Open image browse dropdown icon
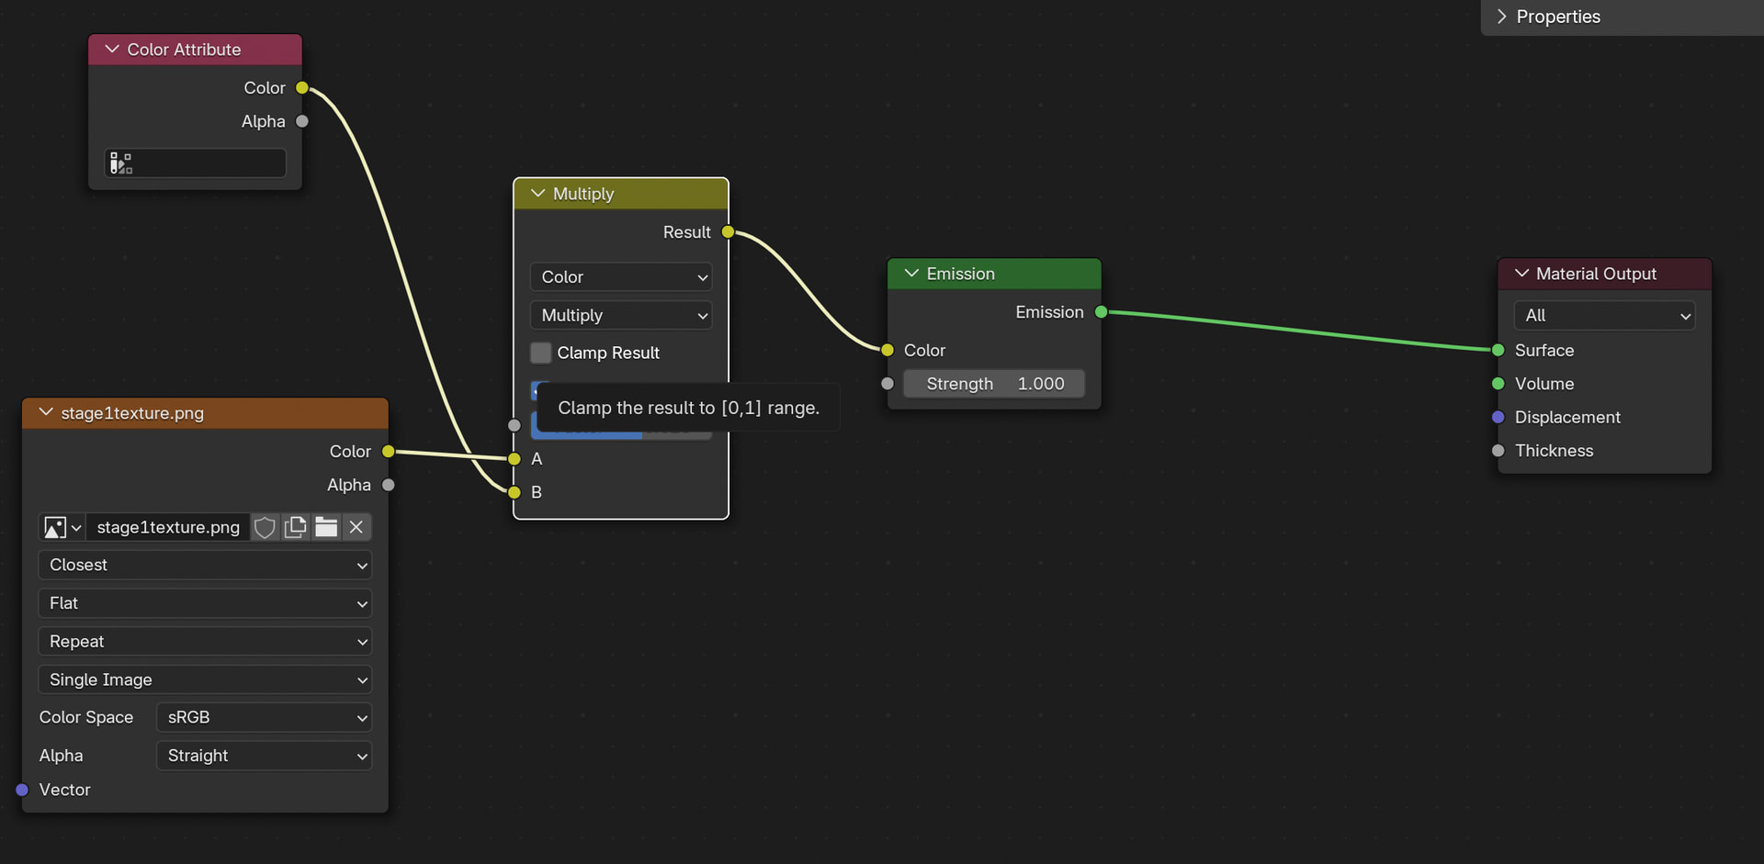The width and height of the screenshot is (1764, 864). tap(62, 527)
